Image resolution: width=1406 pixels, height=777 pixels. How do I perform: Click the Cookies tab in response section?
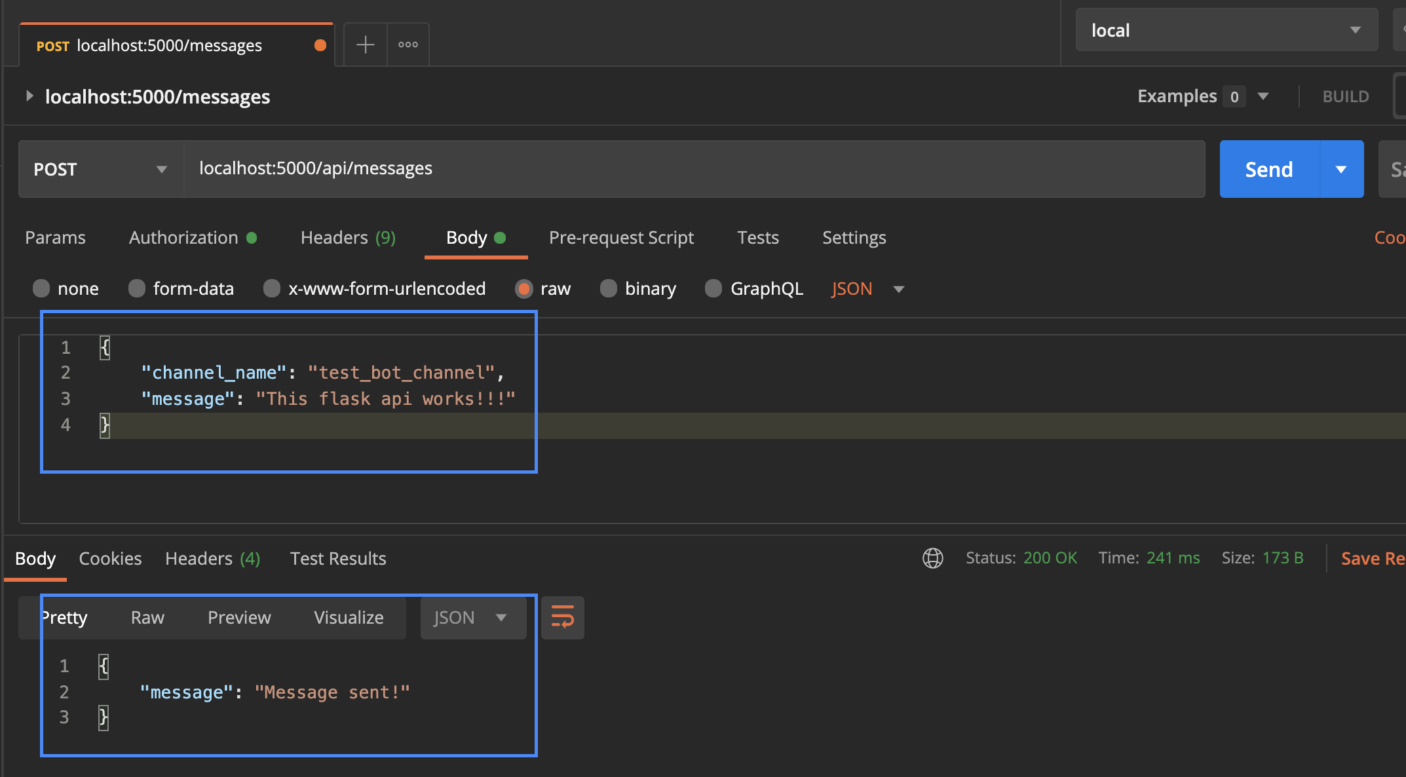click(x=110, y=559)
